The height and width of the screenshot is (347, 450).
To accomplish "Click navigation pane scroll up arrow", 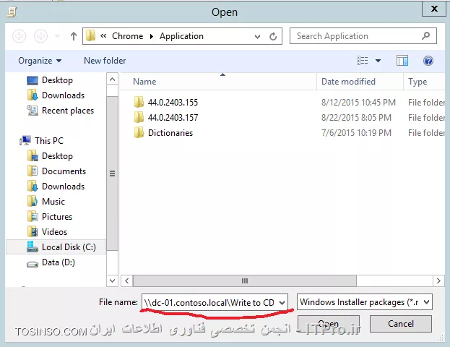I will [x=112, y=79].
